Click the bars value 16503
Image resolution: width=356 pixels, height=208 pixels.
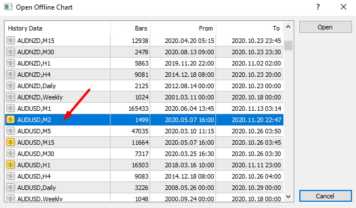click(140, 165)
